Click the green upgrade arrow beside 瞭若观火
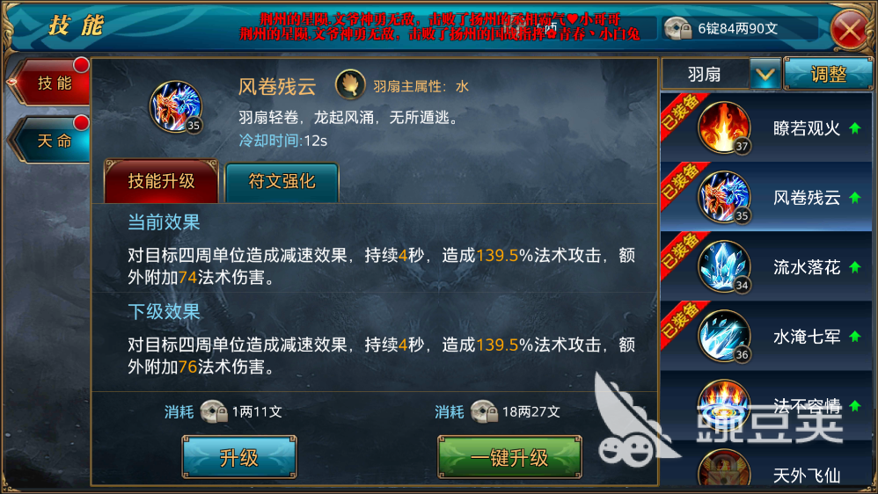Viewport: 878px width, 494px height. click(x=854, y=128)
